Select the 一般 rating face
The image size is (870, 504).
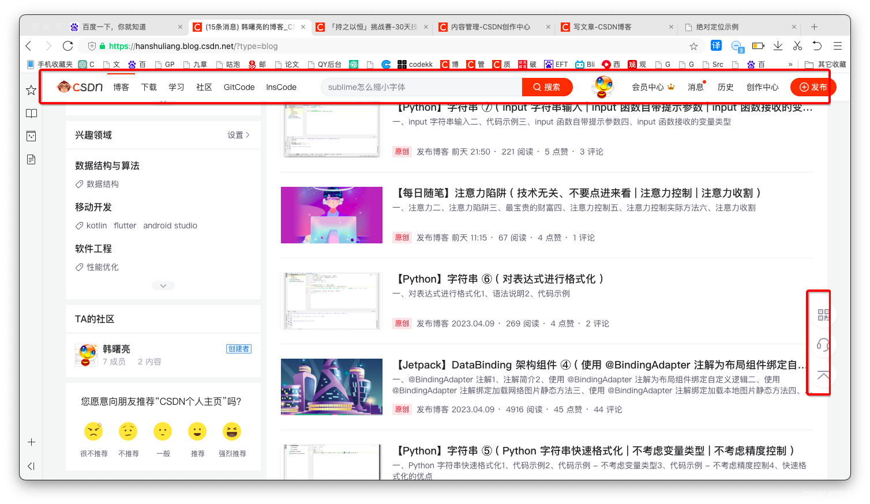pyautogui.click(x=163, y=431)
